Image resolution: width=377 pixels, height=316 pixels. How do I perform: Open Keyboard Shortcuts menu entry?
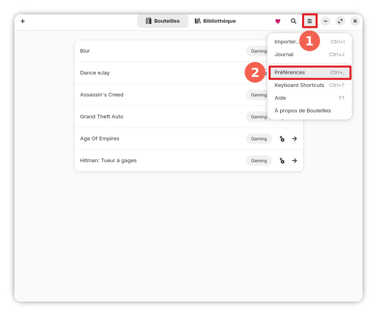point(299,85)
